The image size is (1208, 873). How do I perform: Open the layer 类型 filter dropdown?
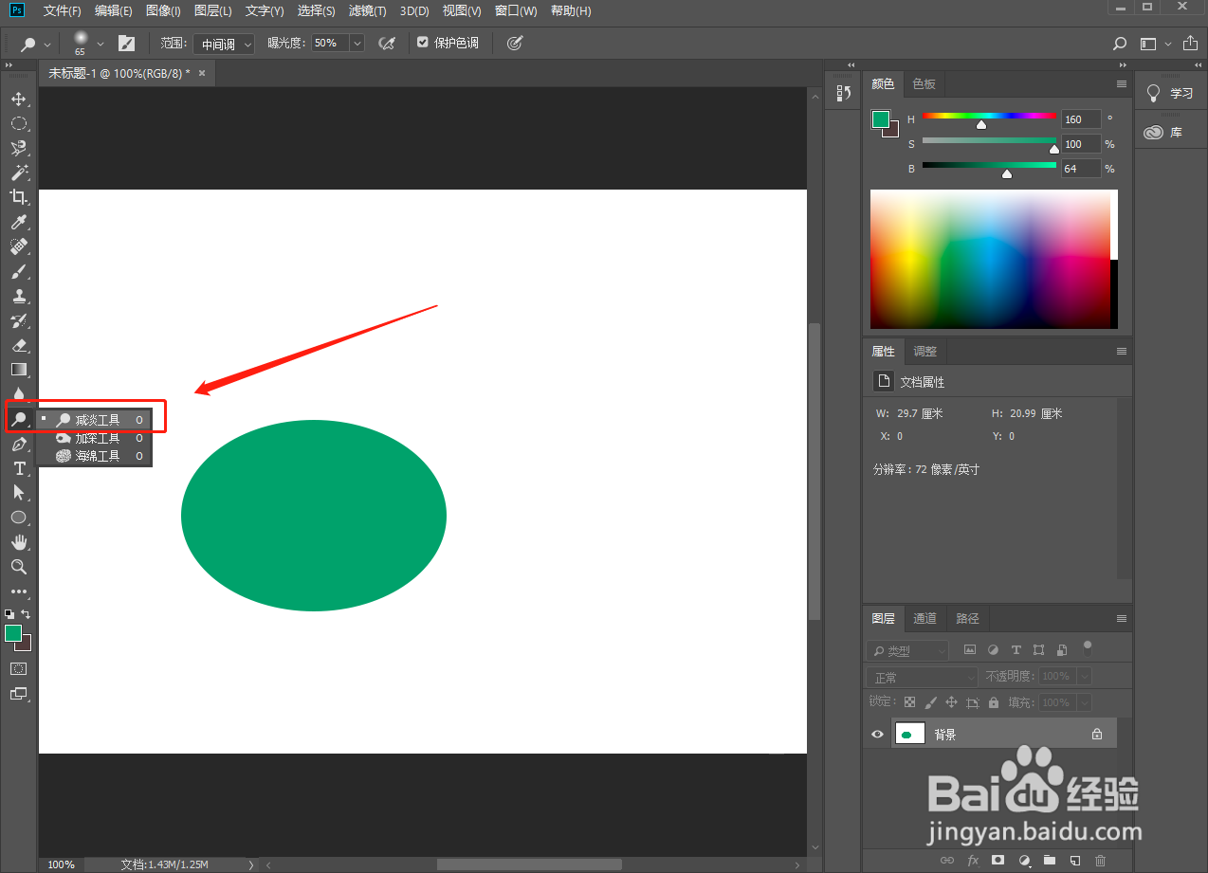pos(907,651)
